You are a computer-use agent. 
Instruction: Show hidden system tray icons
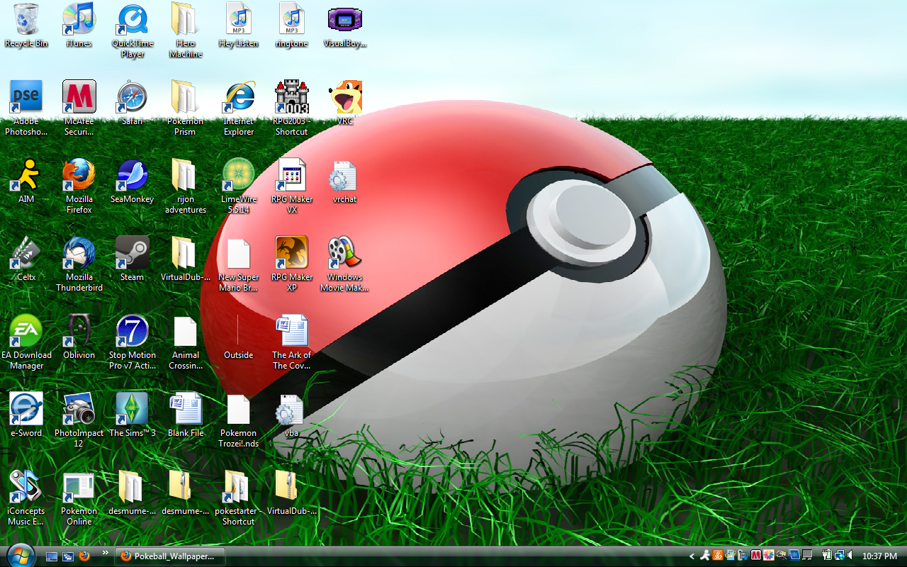coord(692,556)
